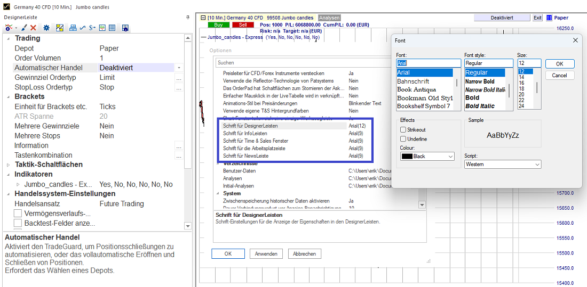Click the chart-in-window toolbar icon
The height and width of the screenshot is (287, 587).
(x=102, y=28)
